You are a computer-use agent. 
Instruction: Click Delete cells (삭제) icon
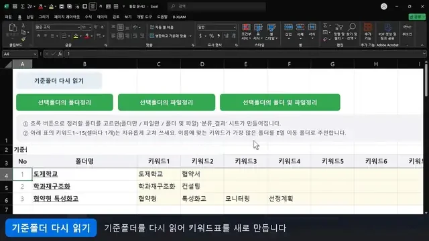pyautogui.click(x=300, y=27)
